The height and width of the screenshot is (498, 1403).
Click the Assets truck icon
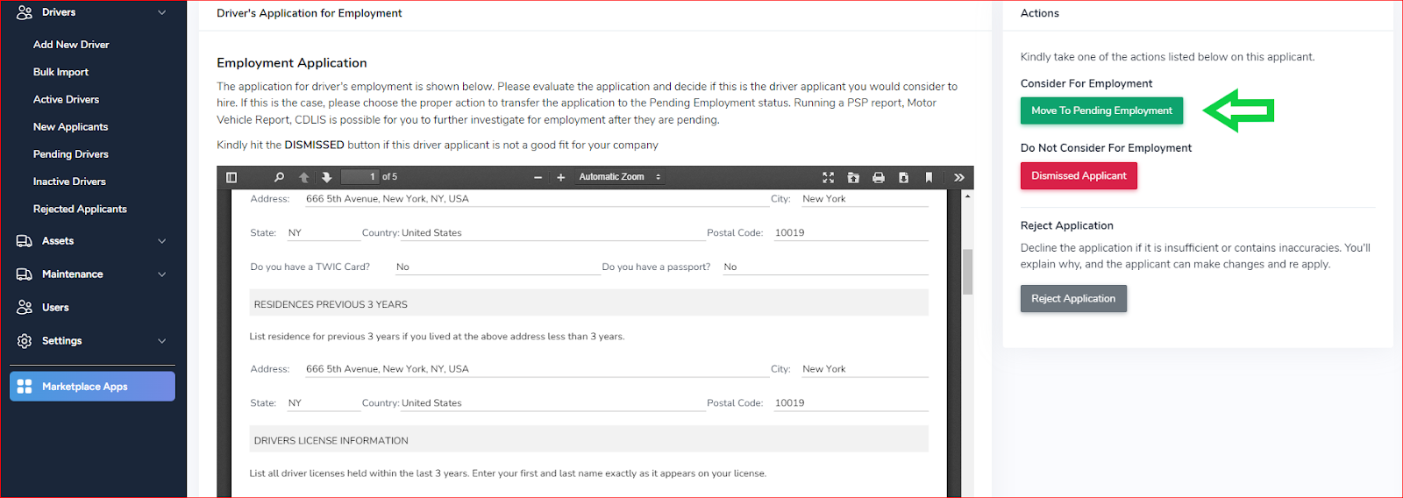[25, 241]
